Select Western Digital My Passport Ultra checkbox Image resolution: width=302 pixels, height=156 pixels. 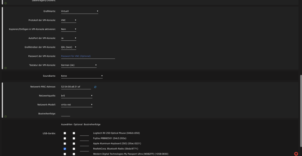[x=65, y=154]
